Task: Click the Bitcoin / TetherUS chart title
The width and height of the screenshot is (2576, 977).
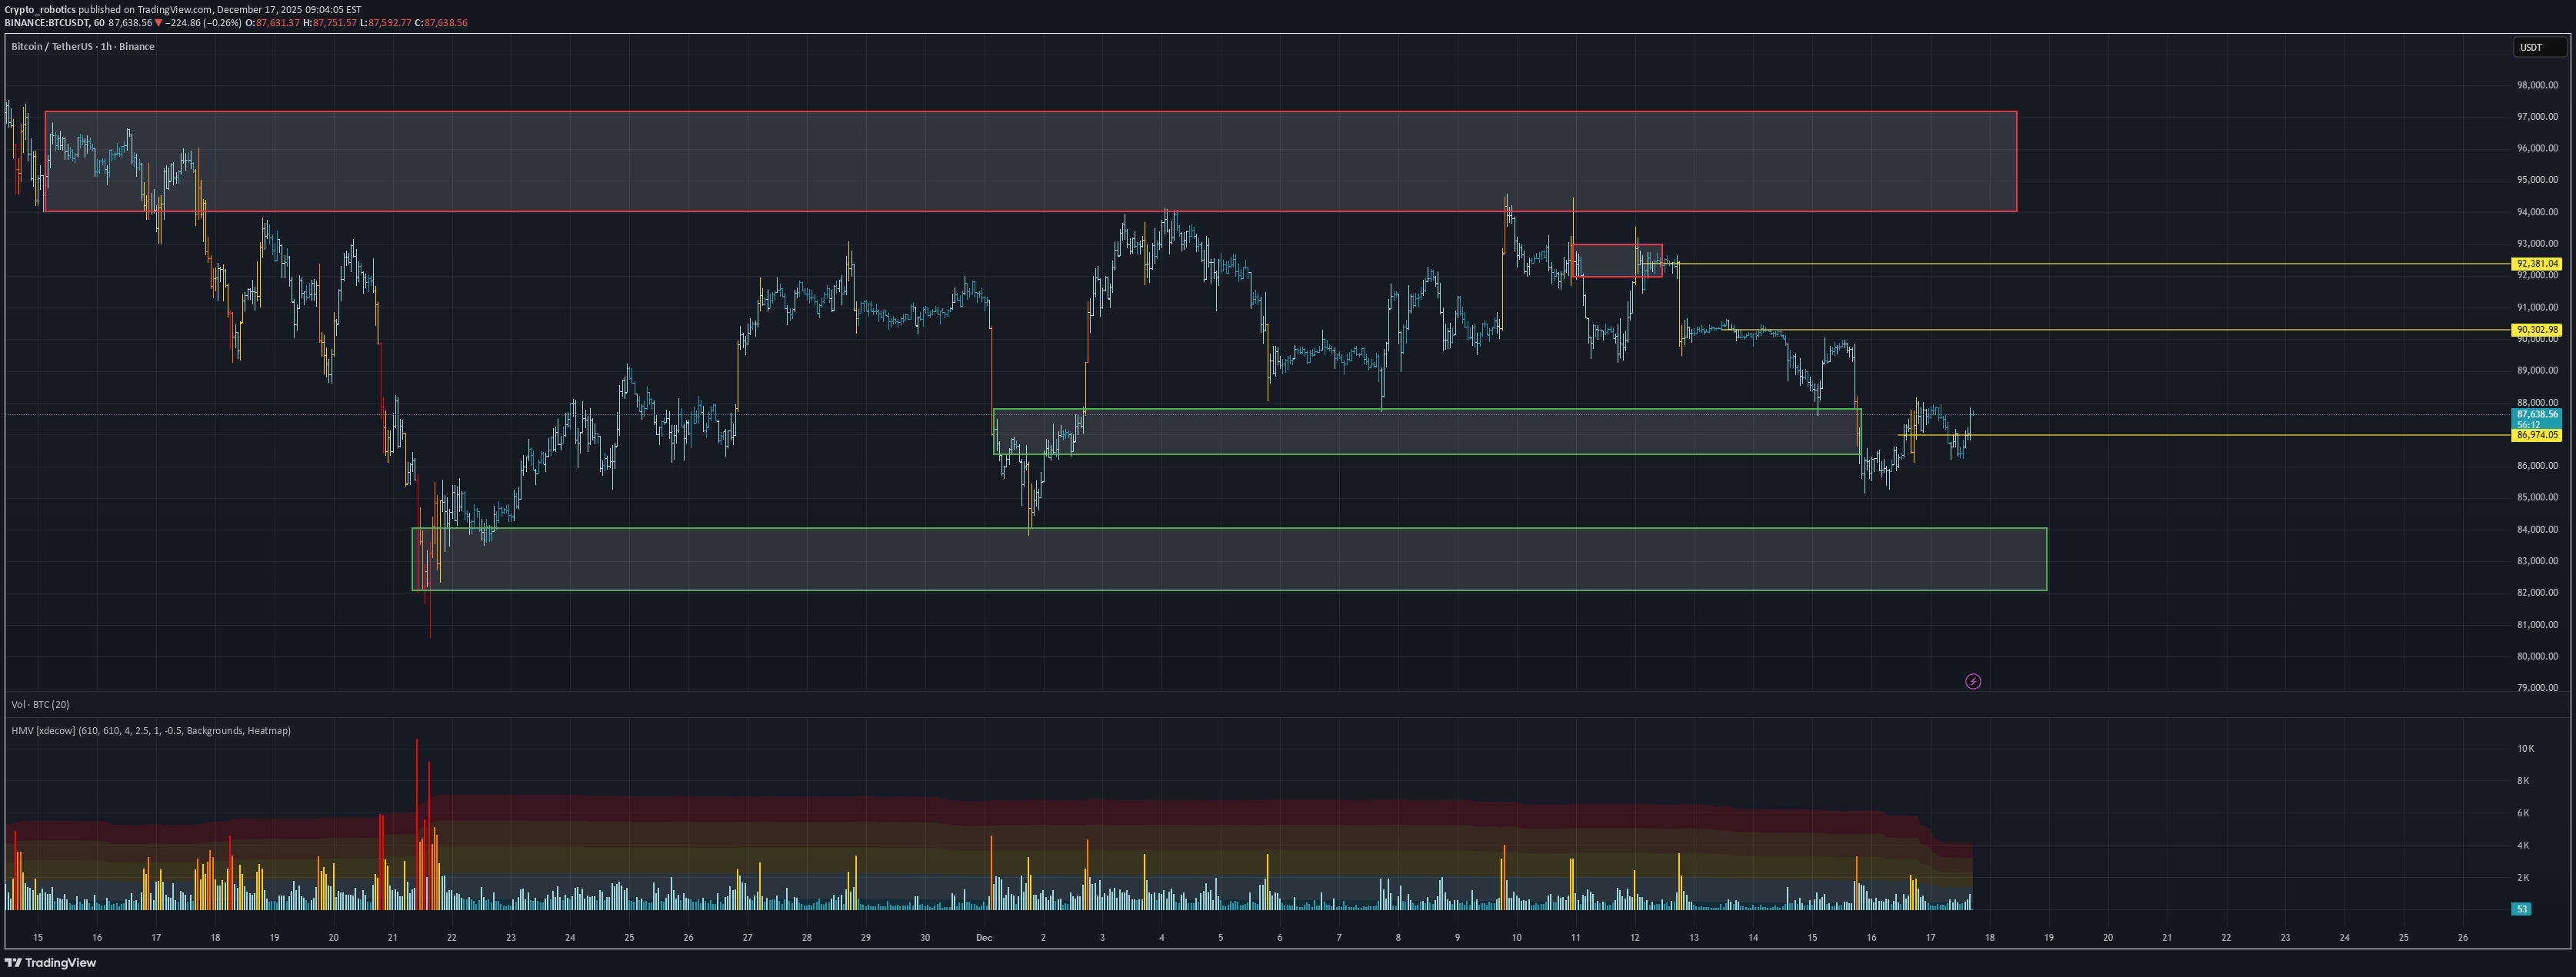Action: click(x=82, y=46)
